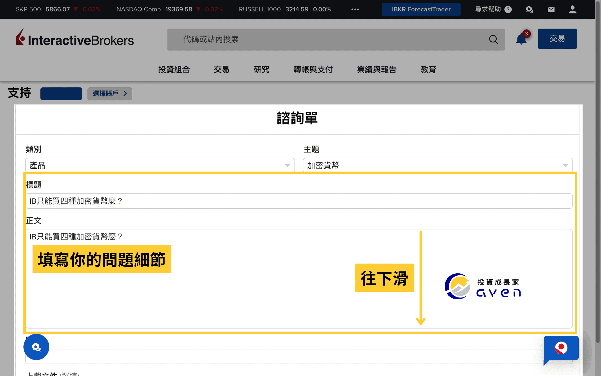
Task: Click the 標題 input field
Action: pyautogui.click(x=299, y=201)
